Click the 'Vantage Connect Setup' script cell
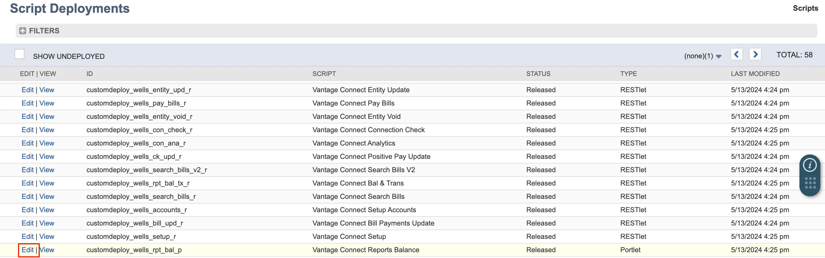The image size is (825, 258). coord(349,237)
